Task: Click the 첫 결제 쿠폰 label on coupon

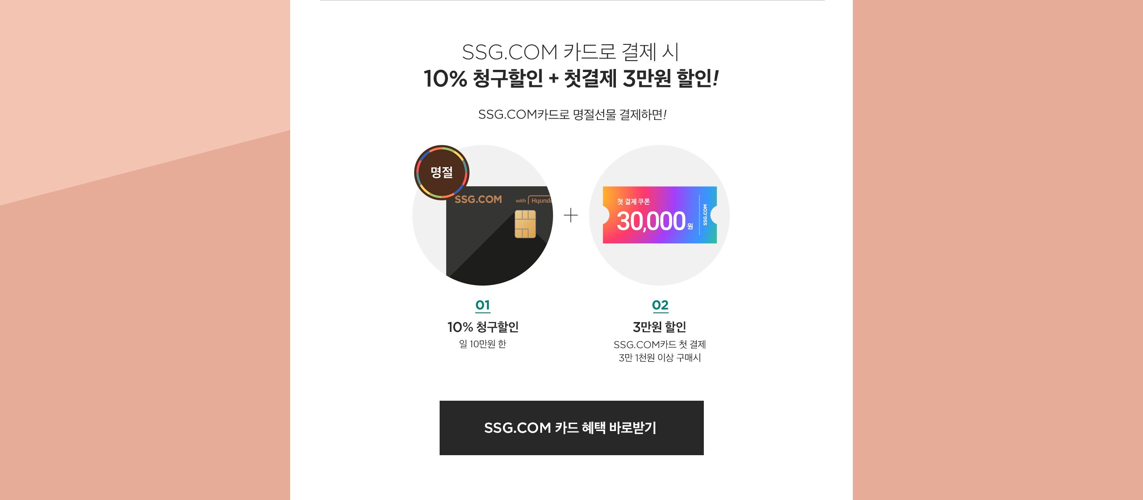Action: [633, 202]
